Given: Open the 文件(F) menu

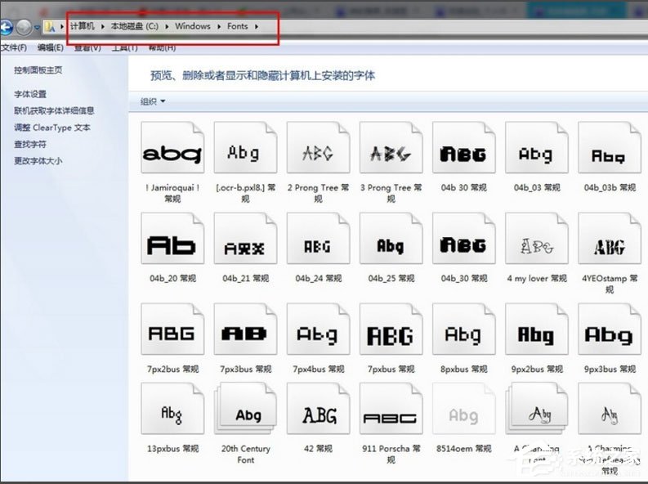Looking at the screenshot, I should tap(14, 47).
